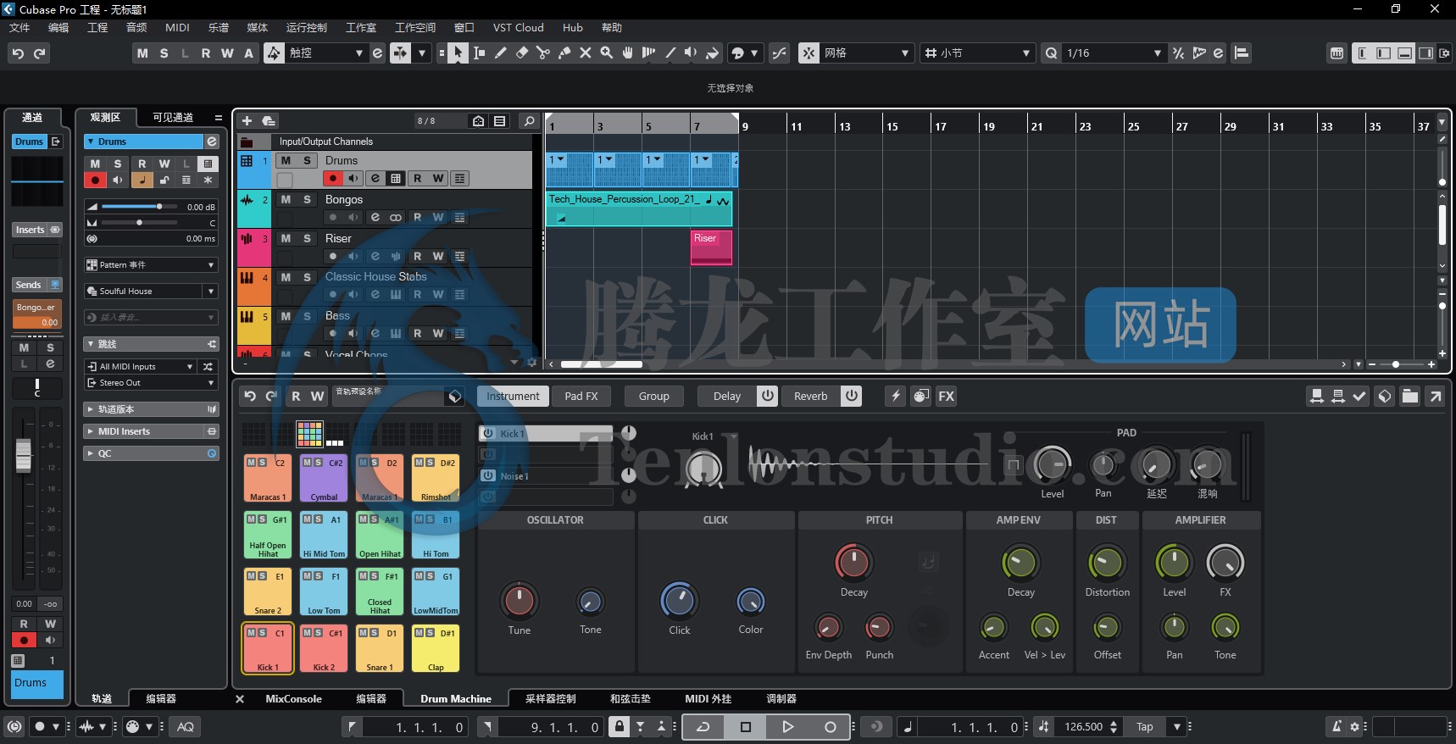
Task: Open the MIDI menu
Action: click(x=177, y=27)
